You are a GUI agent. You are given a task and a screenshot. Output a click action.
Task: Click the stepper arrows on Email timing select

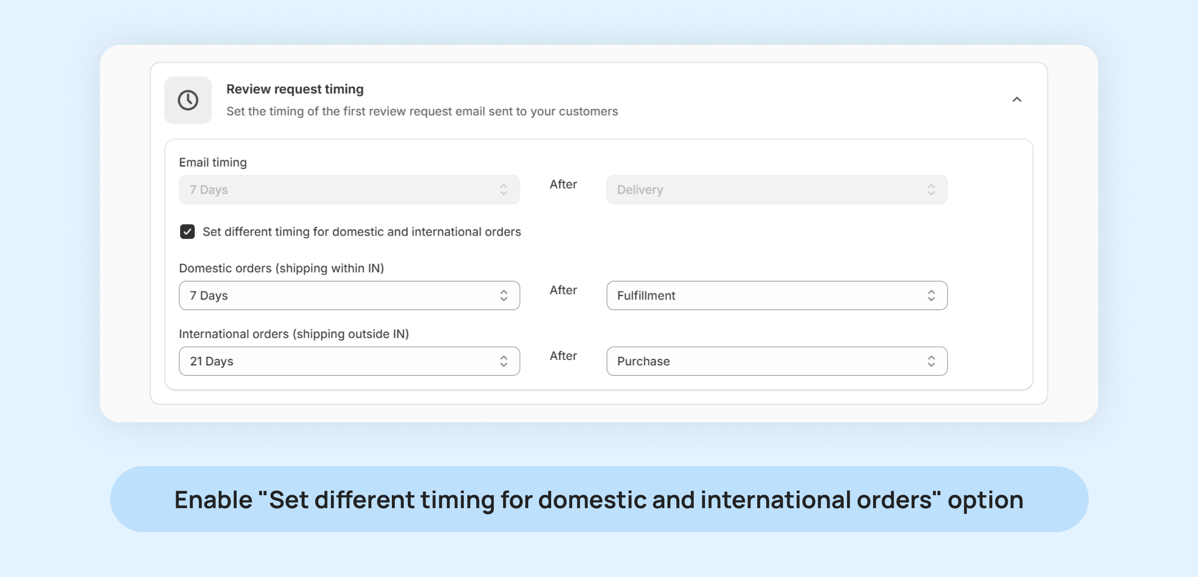[504, 190]
